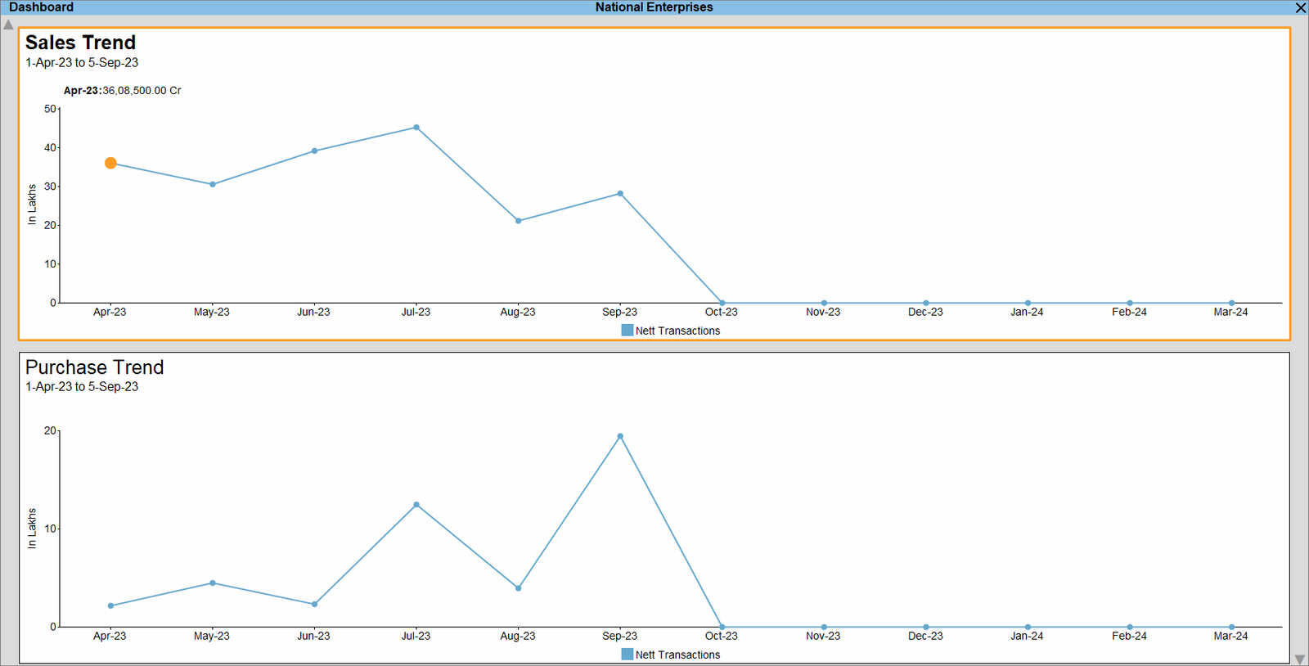Viewport: 1309px width, 666px height.
Task: Select the Aug-23 point on Sales Trend
Action: click(518, 221)
